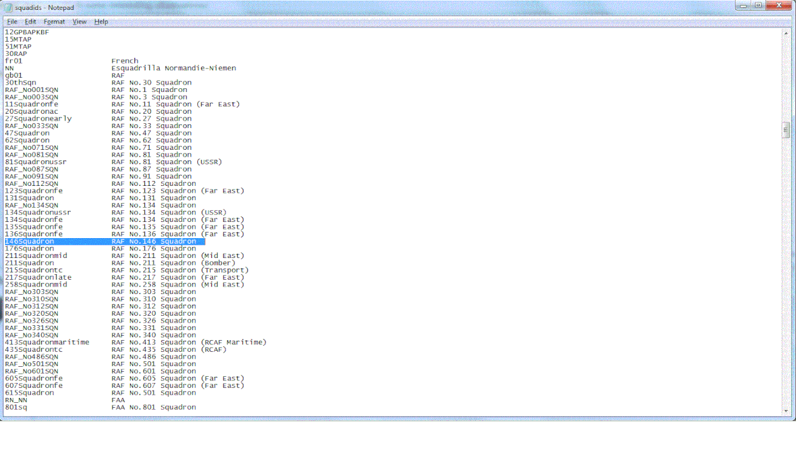Click the ID "20Squadronac"

32,111
